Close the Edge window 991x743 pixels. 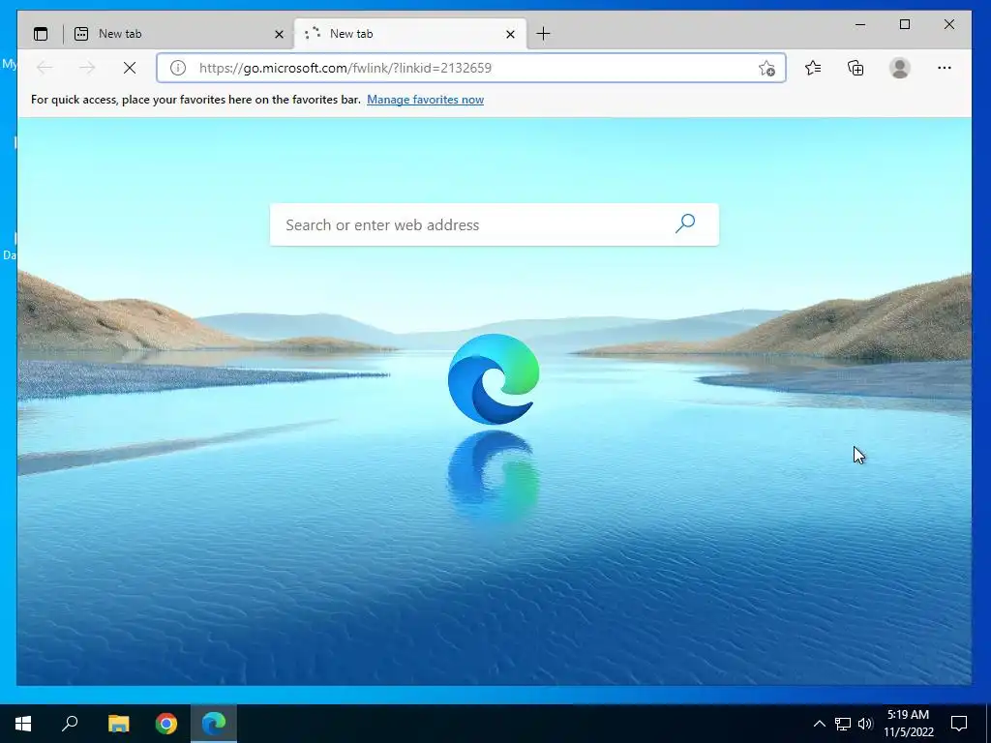[x=948, y=24]
